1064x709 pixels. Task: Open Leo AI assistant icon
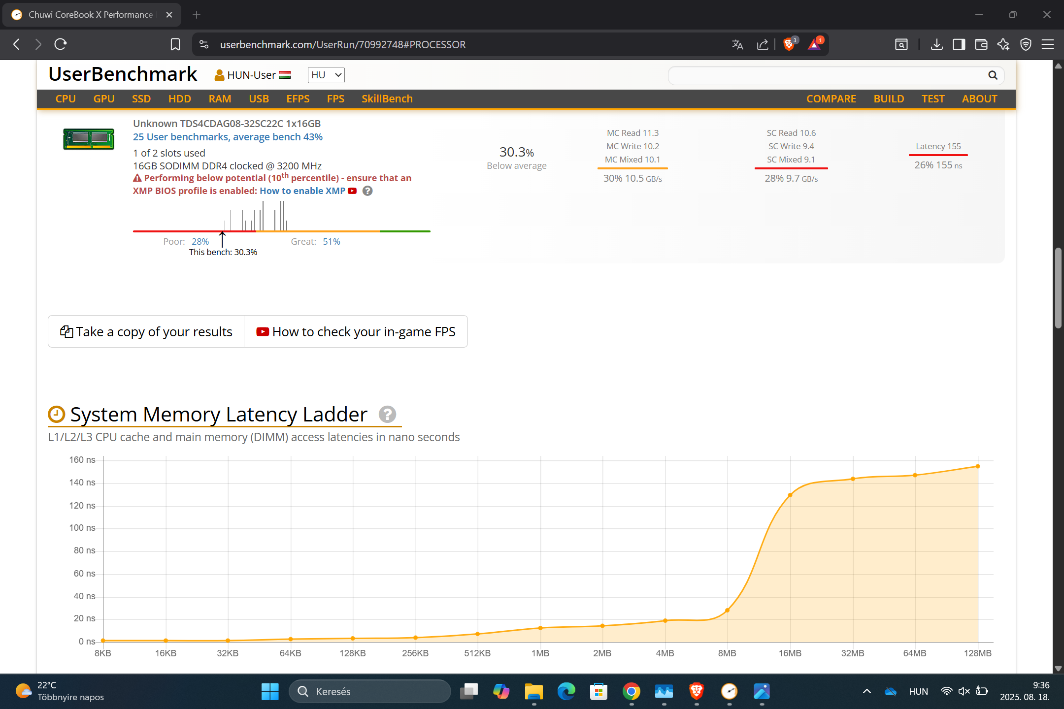pyautogui.click(x=1003, y=45)
